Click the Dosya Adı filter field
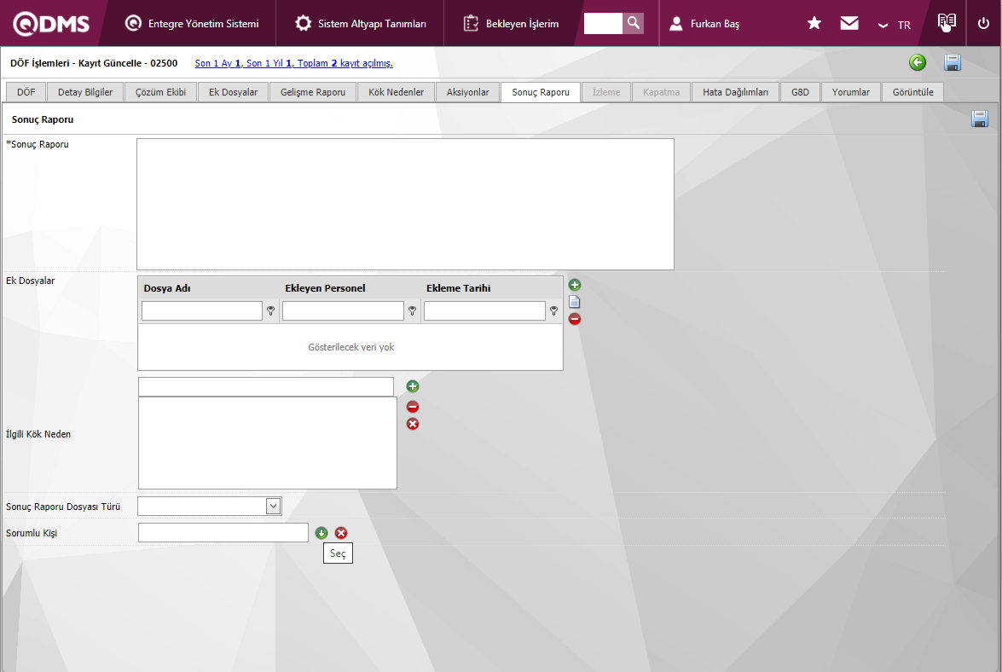This screenshot has height=672, width=1002. point(202,310)
